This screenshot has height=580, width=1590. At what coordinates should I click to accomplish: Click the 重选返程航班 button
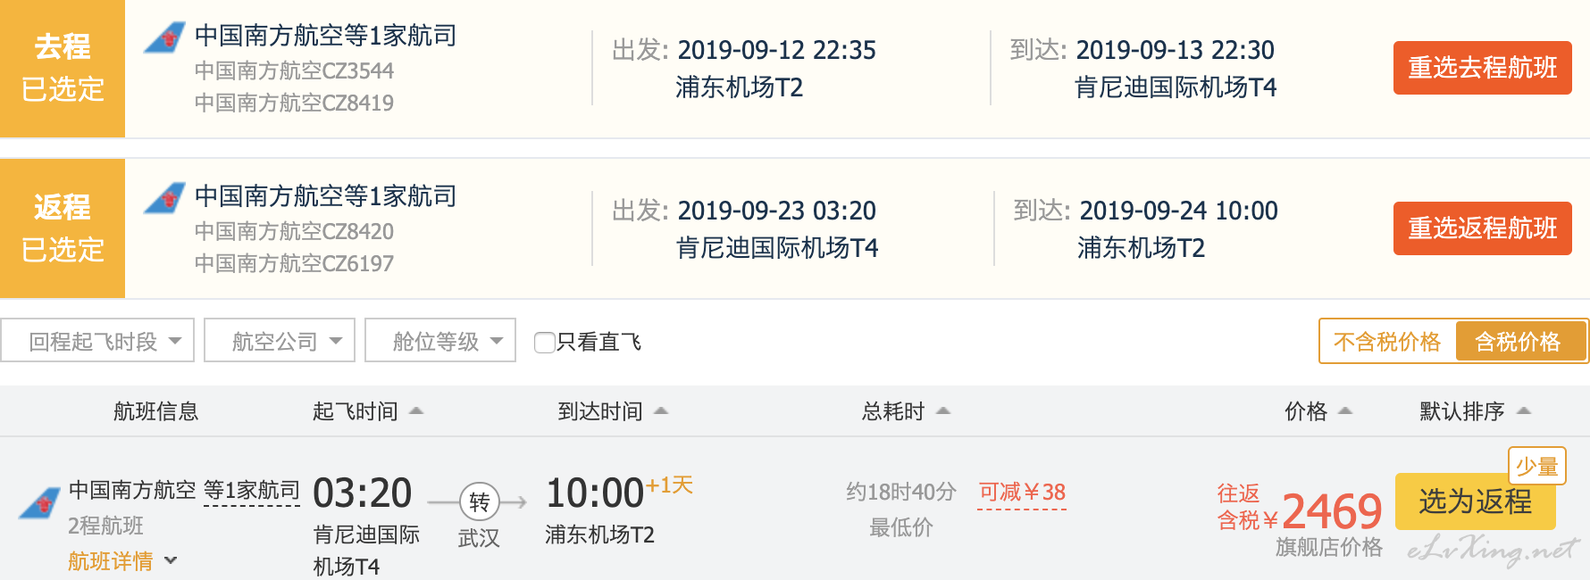point(1483,228)
